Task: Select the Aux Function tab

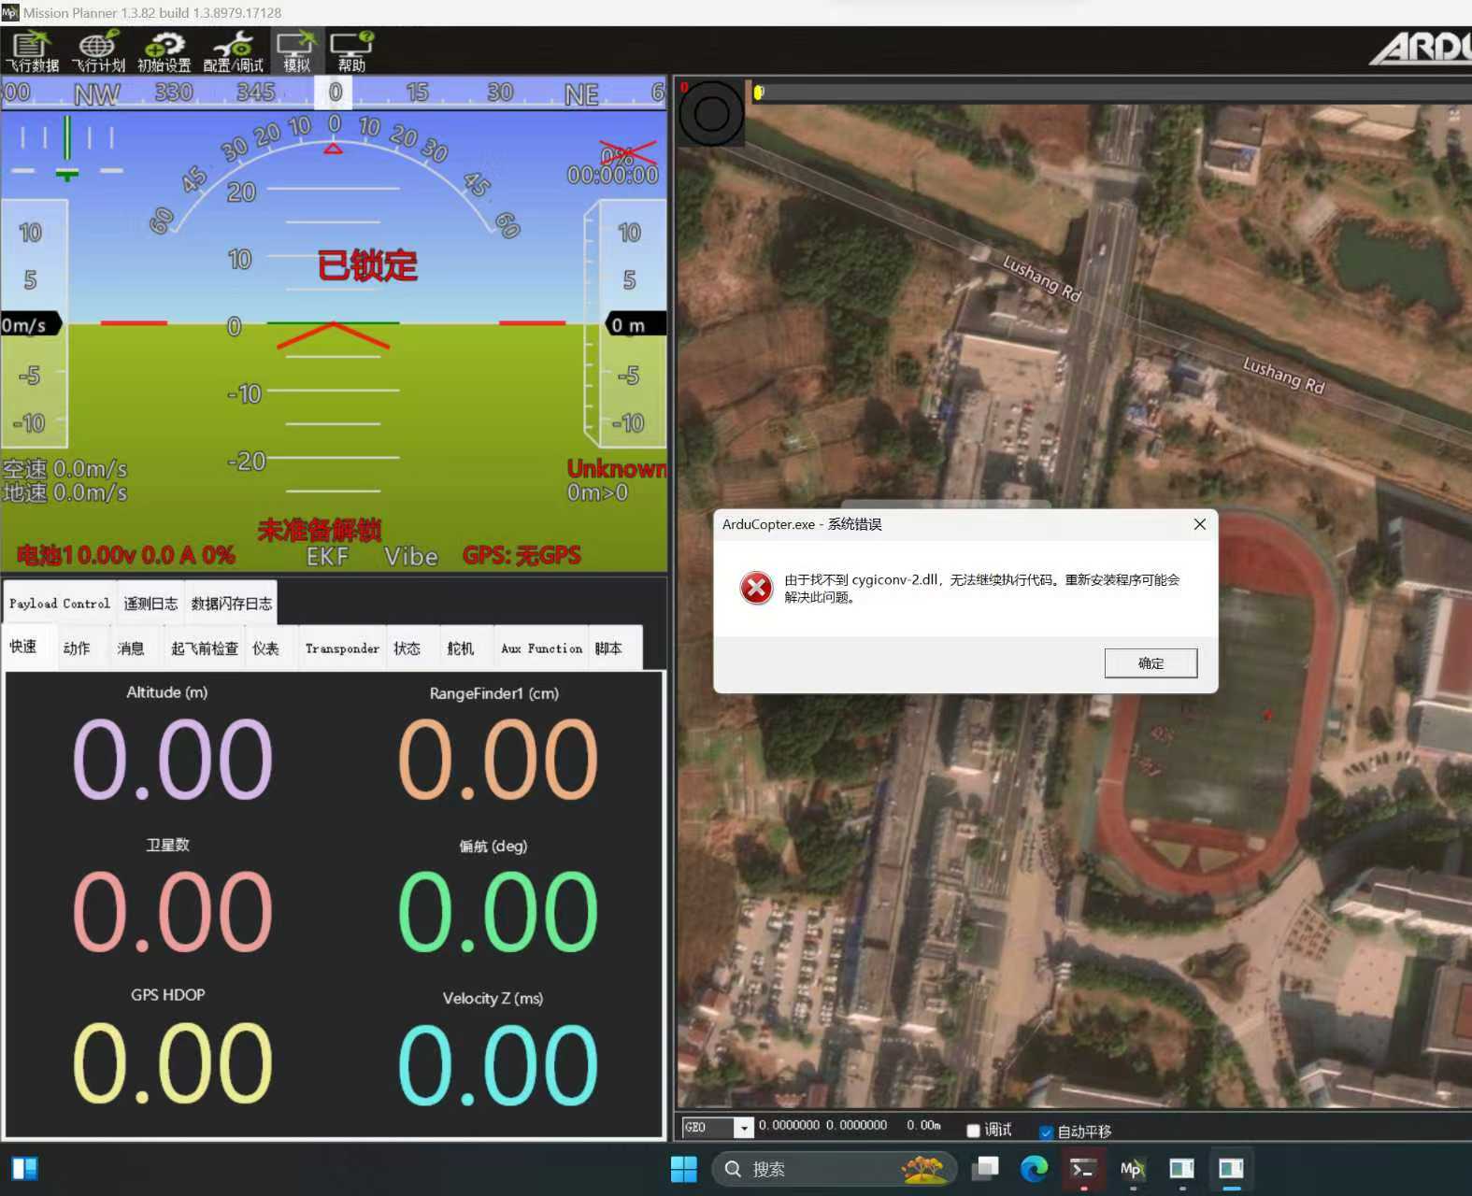Action: pos(541,648)
